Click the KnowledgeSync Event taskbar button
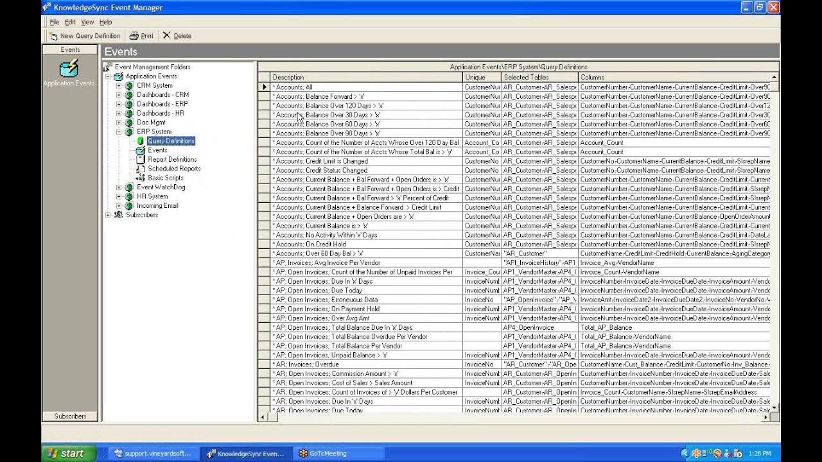Viewport: 822px width, 462px height. (246, 453)
